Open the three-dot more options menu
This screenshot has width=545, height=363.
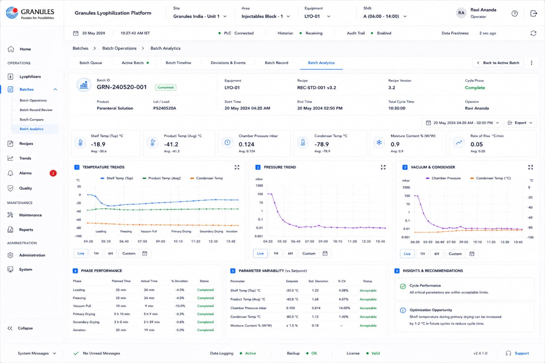[531, 63]
